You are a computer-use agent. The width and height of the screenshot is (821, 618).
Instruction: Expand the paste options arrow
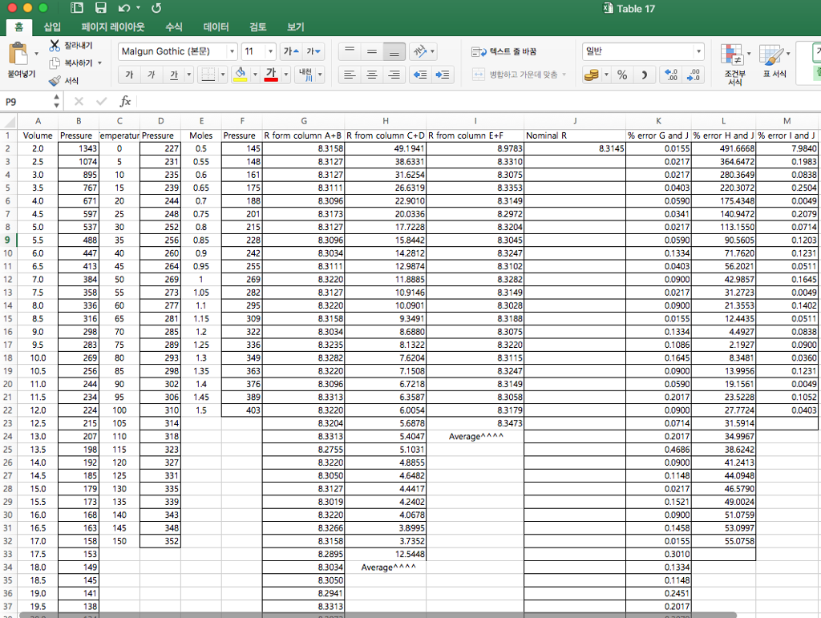pyautogui.click(x=36, y=54)
